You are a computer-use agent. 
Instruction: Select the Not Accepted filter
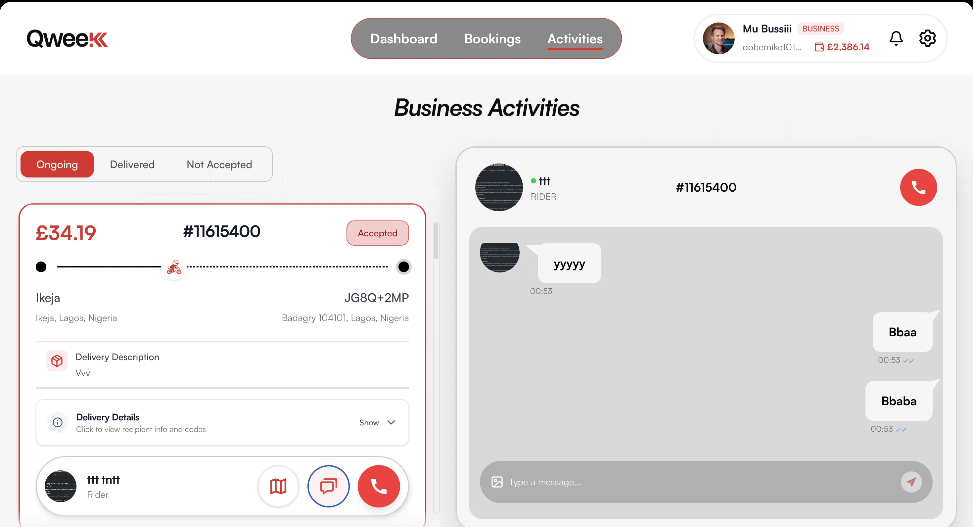tap(219, 164)
